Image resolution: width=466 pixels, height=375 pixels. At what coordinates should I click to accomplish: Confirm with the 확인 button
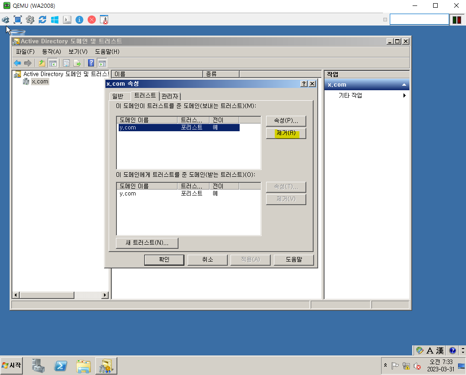click(x=164, y=260)
